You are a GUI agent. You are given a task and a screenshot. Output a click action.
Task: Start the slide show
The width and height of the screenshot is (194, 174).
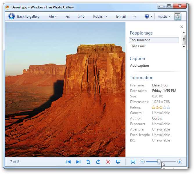(x=118, y=162)
